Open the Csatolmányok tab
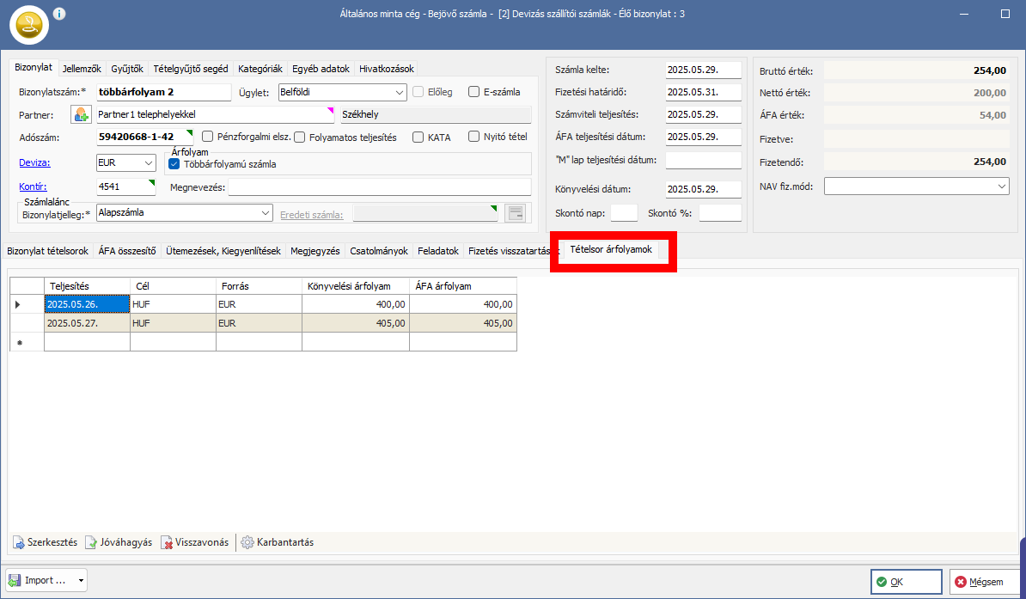The width and height of the screenshot is (1026, 599). pos(379,251)
